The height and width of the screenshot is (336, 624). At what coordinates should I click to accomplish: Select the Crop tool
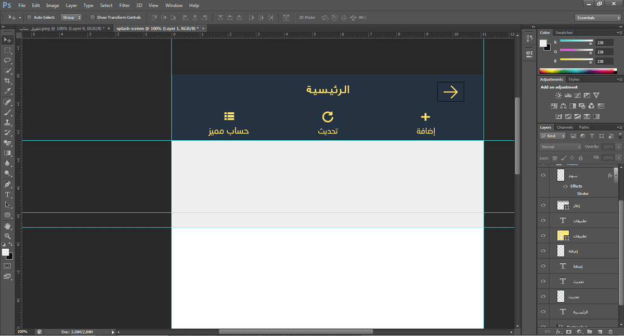[x=8, y=81]
